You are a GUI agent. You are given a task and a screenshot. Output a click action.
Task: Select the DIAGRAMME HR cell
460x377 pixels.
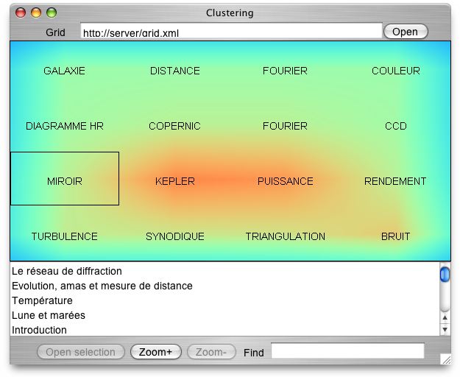(x=65, y=126)
